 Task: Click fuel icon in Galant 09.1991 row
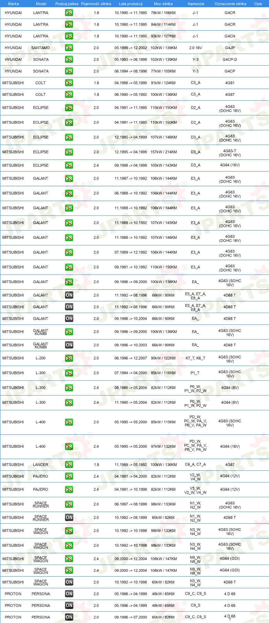[69, 267]
